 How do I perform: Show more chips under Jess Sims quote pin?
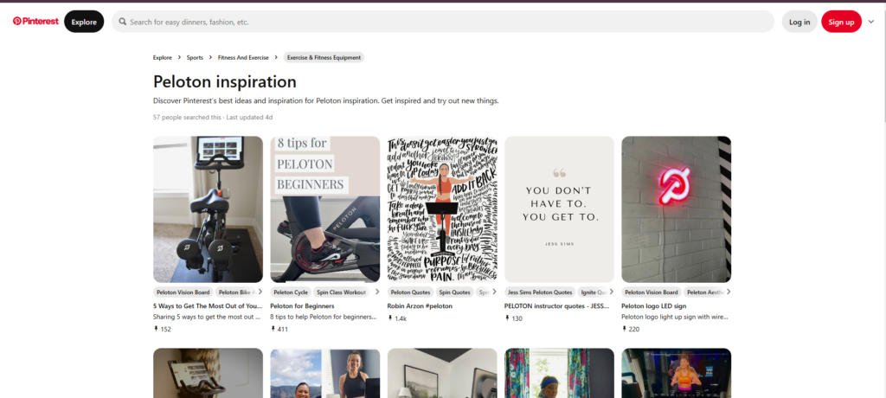click(612, 292)
